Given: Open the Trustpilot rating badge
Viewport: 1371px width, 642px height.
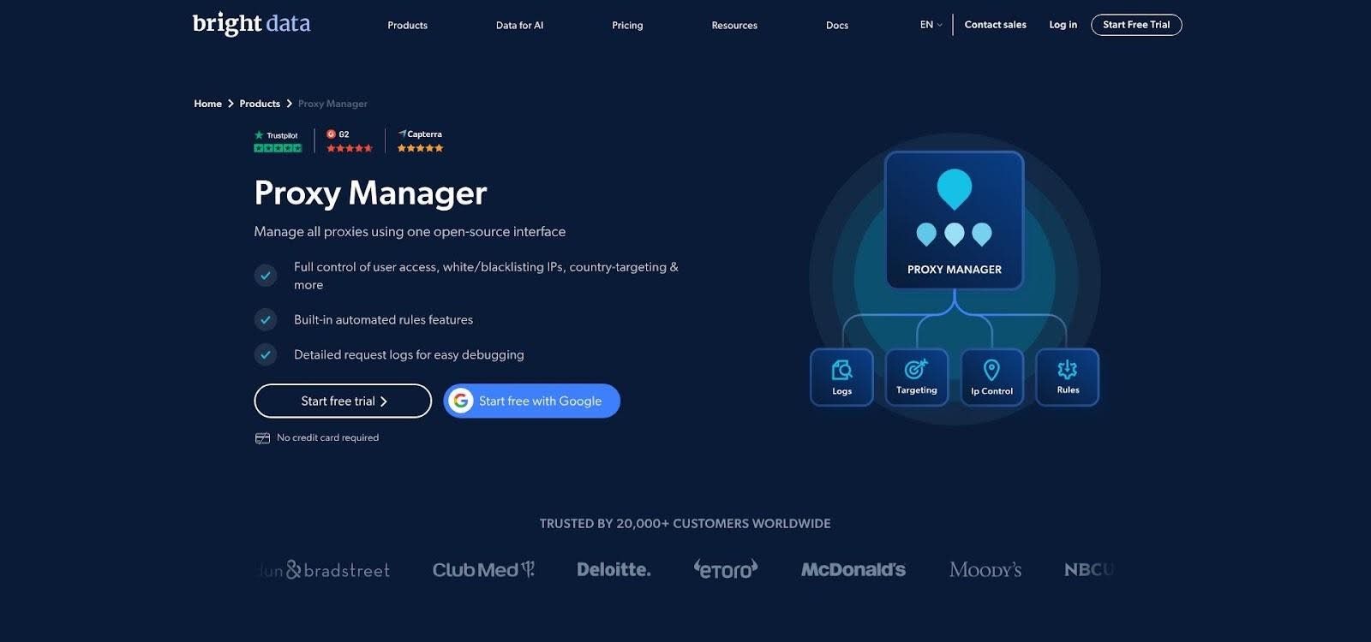Looking at the screenshot, I should (x=278, y=141).
